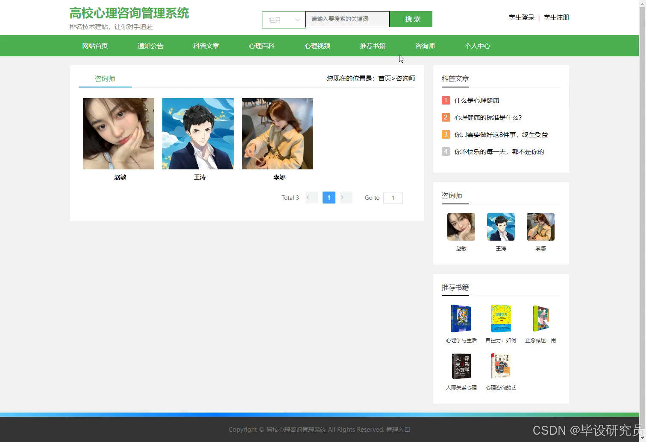Select 心理百科 in the navigation bar
This screenshot has height=442, width=646.
pyautogui.click(x=261, y=46)
